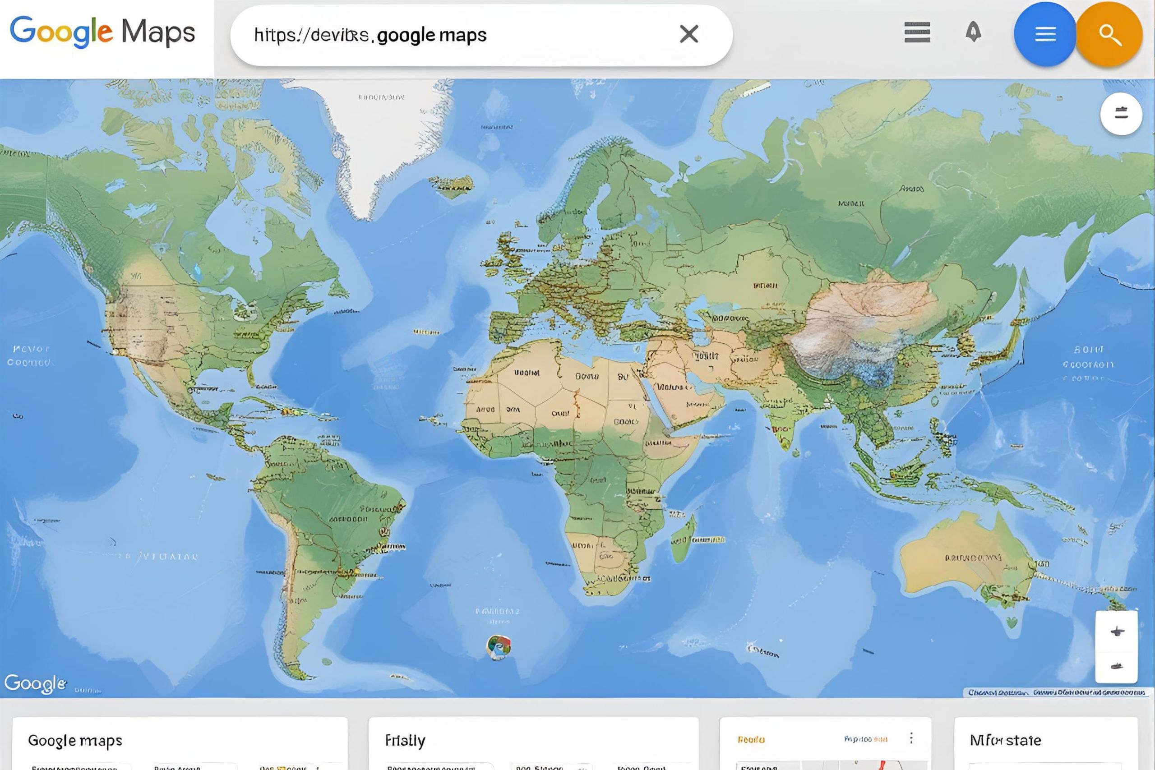Click the notification bell icon
Viewport: 1155px width, 770px height.
click(x=973, y=32)
